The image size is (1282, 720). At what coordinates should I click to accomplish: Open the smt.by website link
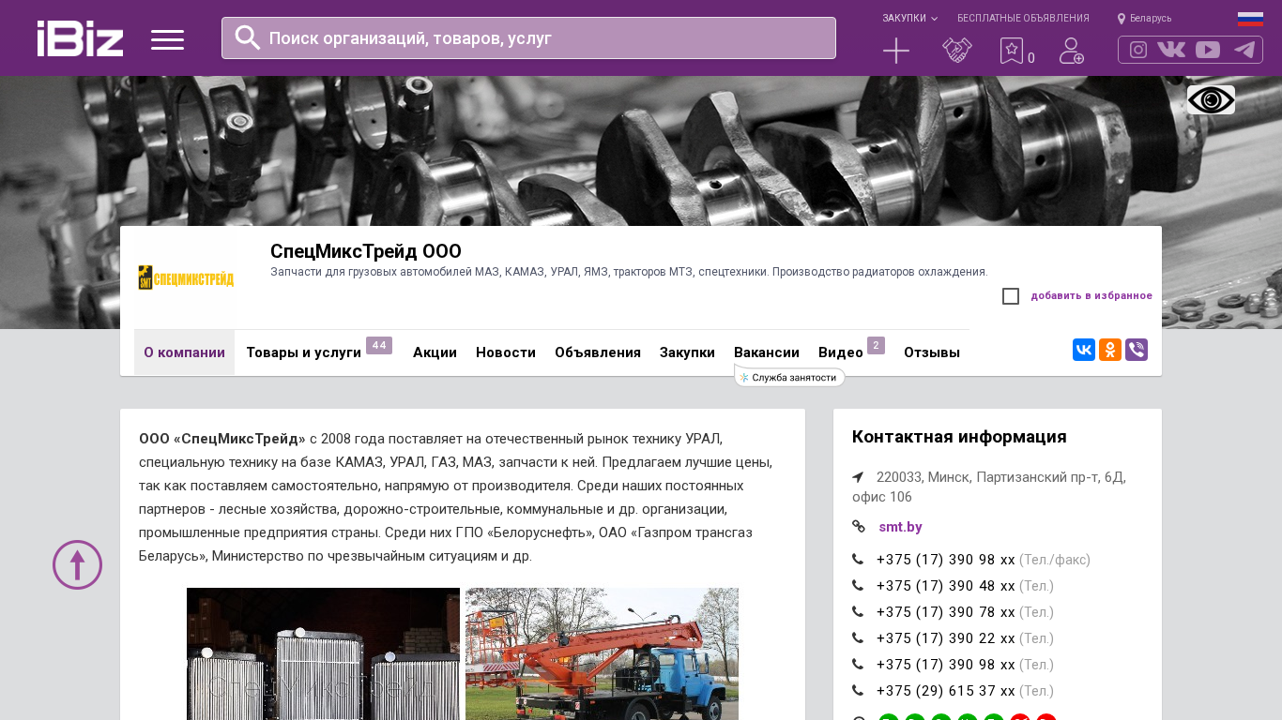(901, 527)
